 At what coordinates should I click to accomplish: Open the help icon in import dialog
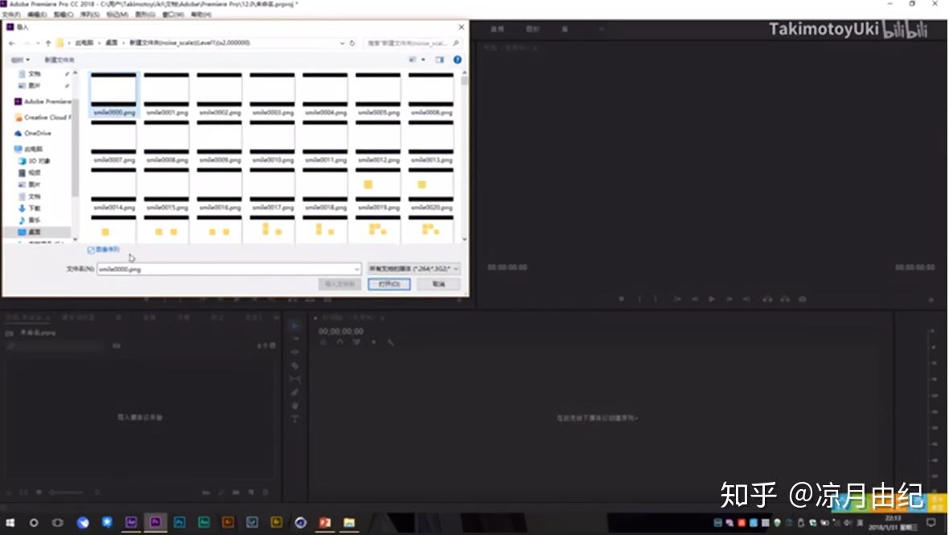(x=458, y=60)
